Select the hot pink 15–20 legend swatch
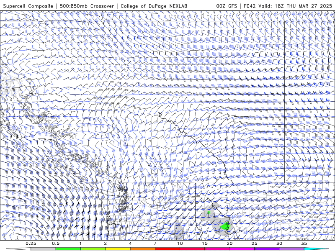335x251 pixels. click(217, 249)
